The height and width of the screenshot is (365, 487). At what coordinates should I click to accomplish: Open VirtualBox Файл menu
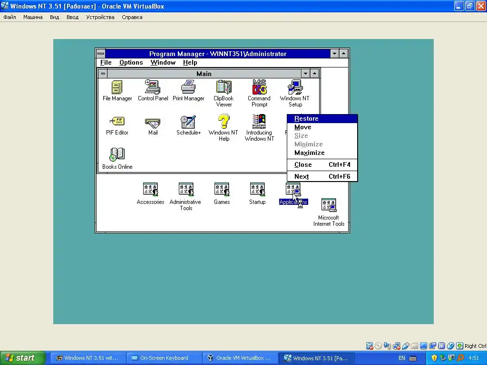(x=10, y=17)
